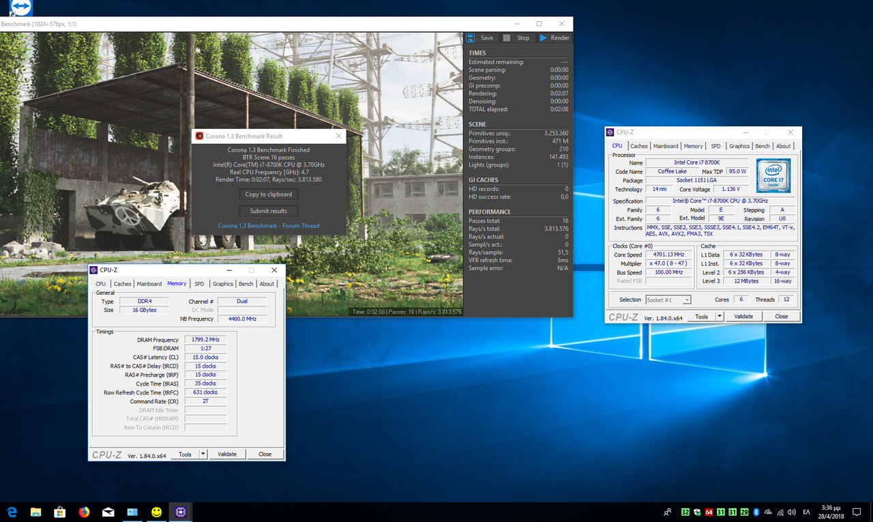Click the clock showing 28/4/2018
The image size is (873, 522).
(831, 512)
